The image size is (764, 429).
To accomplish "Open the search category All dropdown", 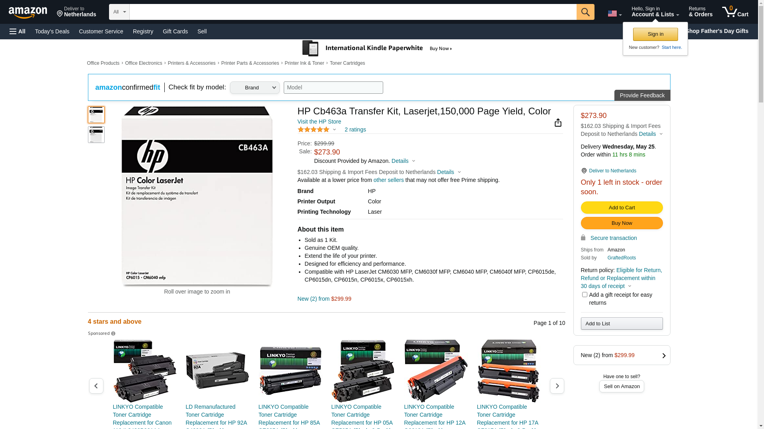I will (119, 12).
